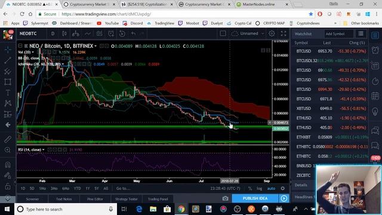Open the Screener tab
382x215 pixels.
(x=32, y=199)
